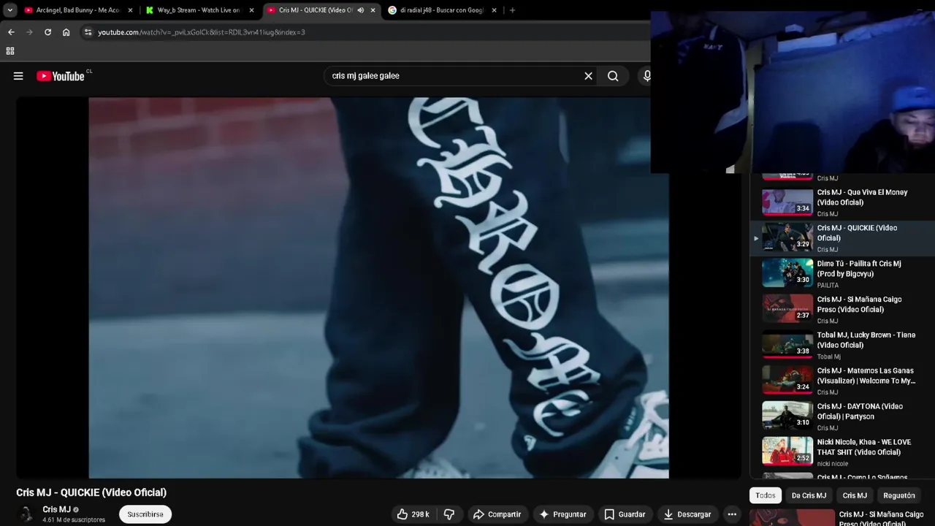
Task: Run search with magnifier button
Action: point(613,76)
